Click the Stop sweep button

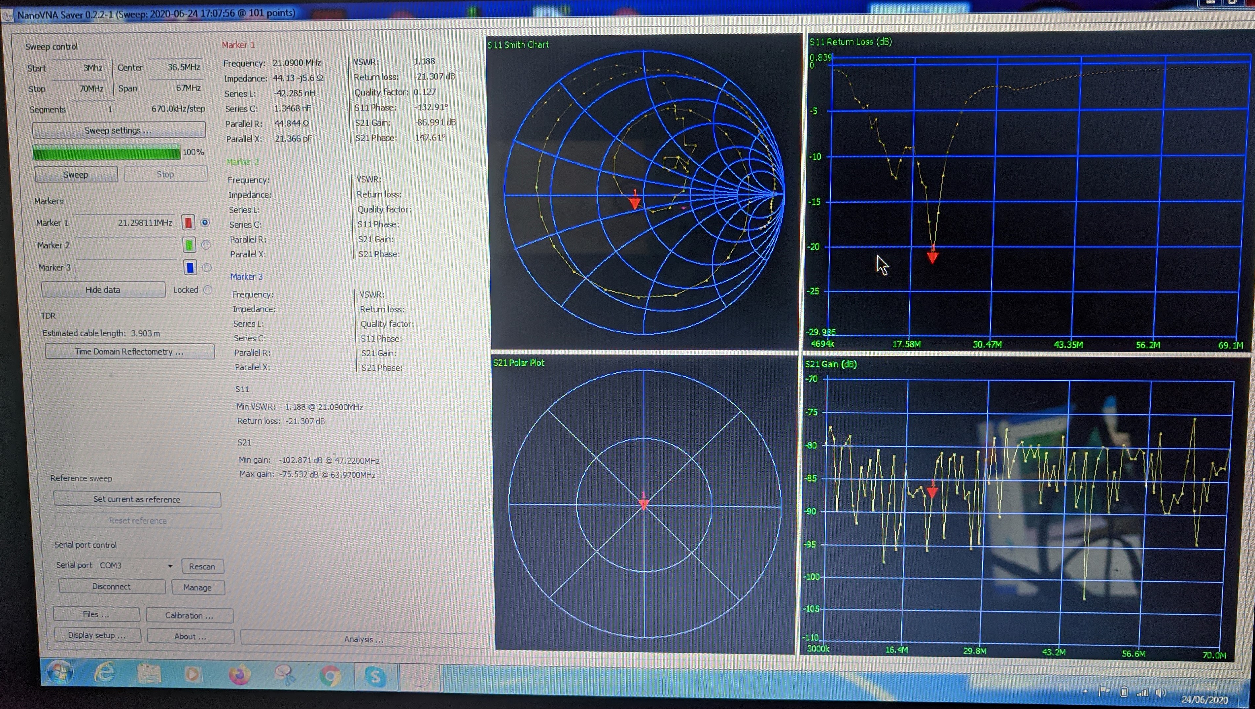(165, 174)
